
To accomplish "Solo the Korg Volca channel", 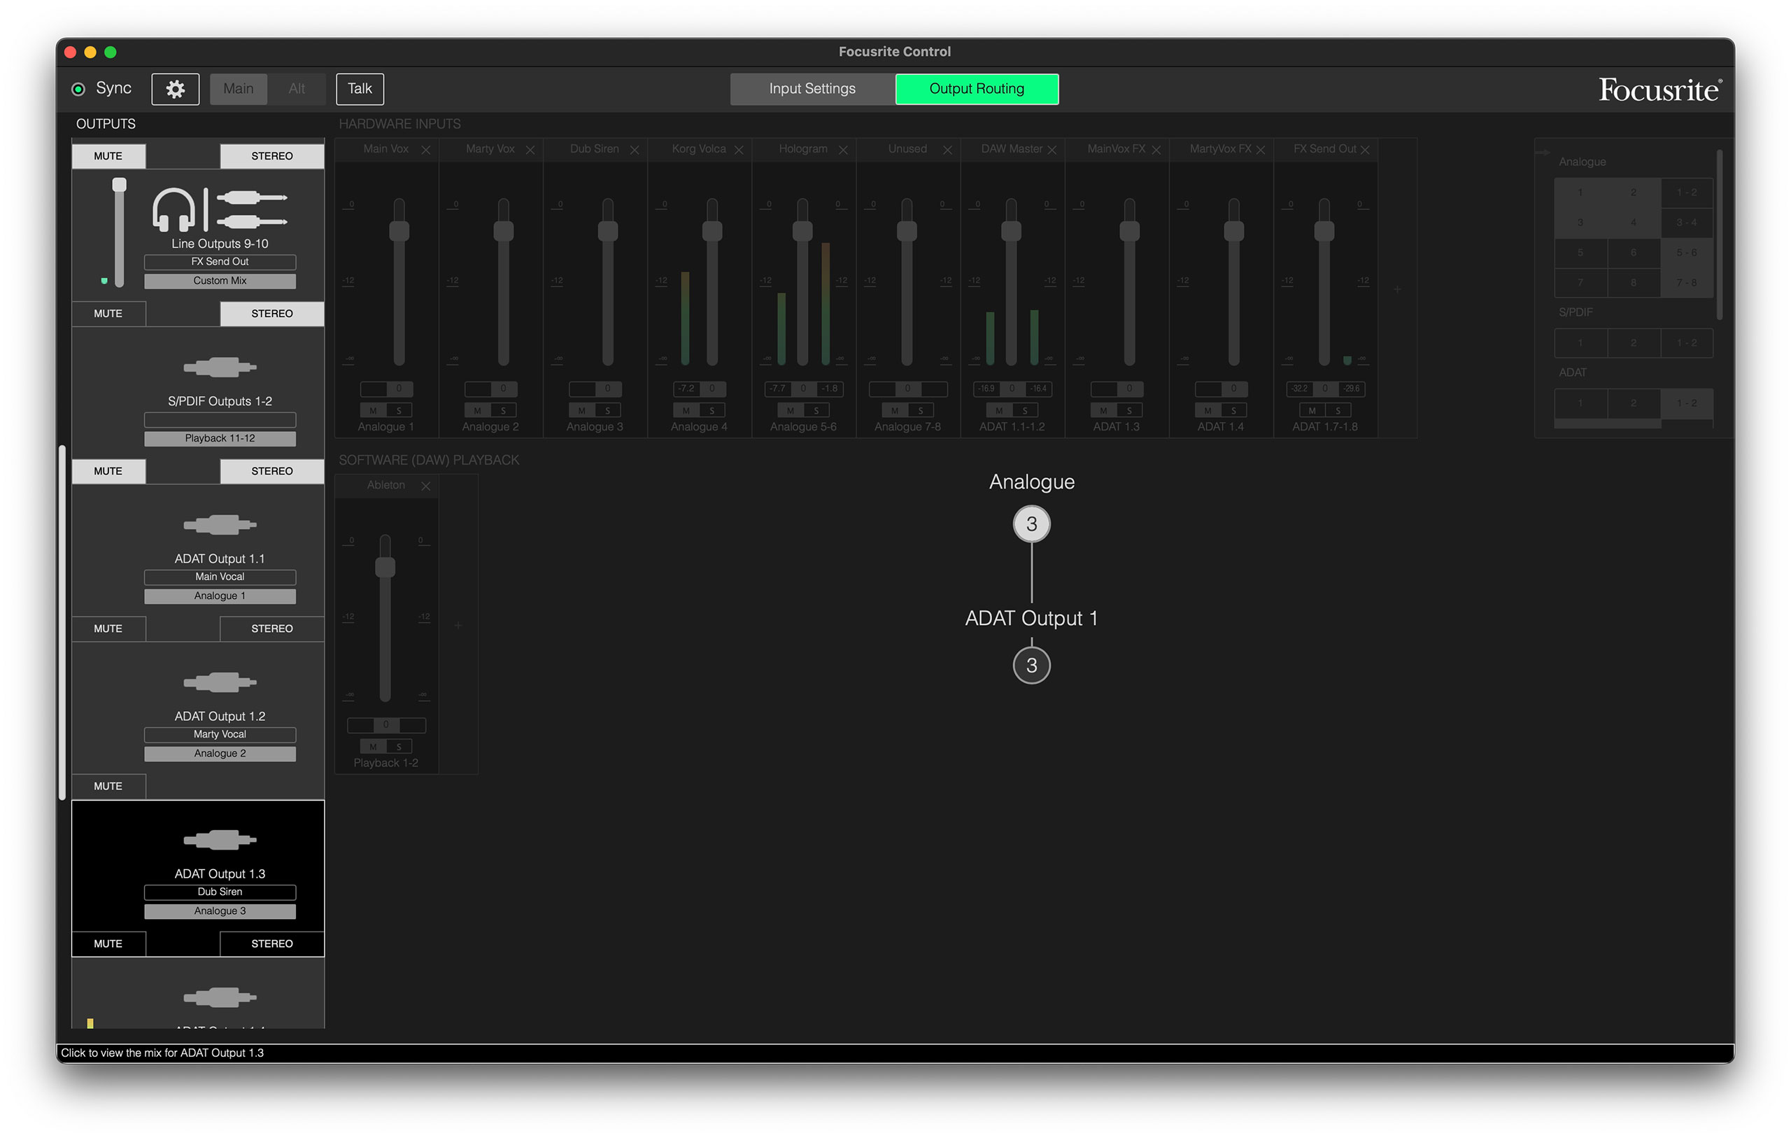I will pos(712,411).
